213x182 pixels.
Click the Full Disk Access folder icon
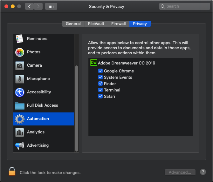(x=20, y=106)
